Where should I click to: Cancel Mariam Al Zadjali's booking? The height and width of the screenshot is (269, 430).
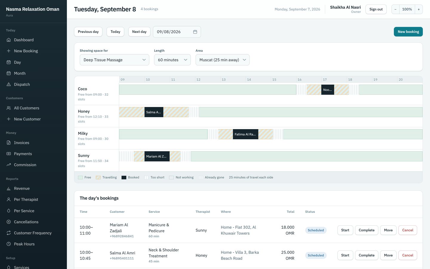[x=408, y=230]
